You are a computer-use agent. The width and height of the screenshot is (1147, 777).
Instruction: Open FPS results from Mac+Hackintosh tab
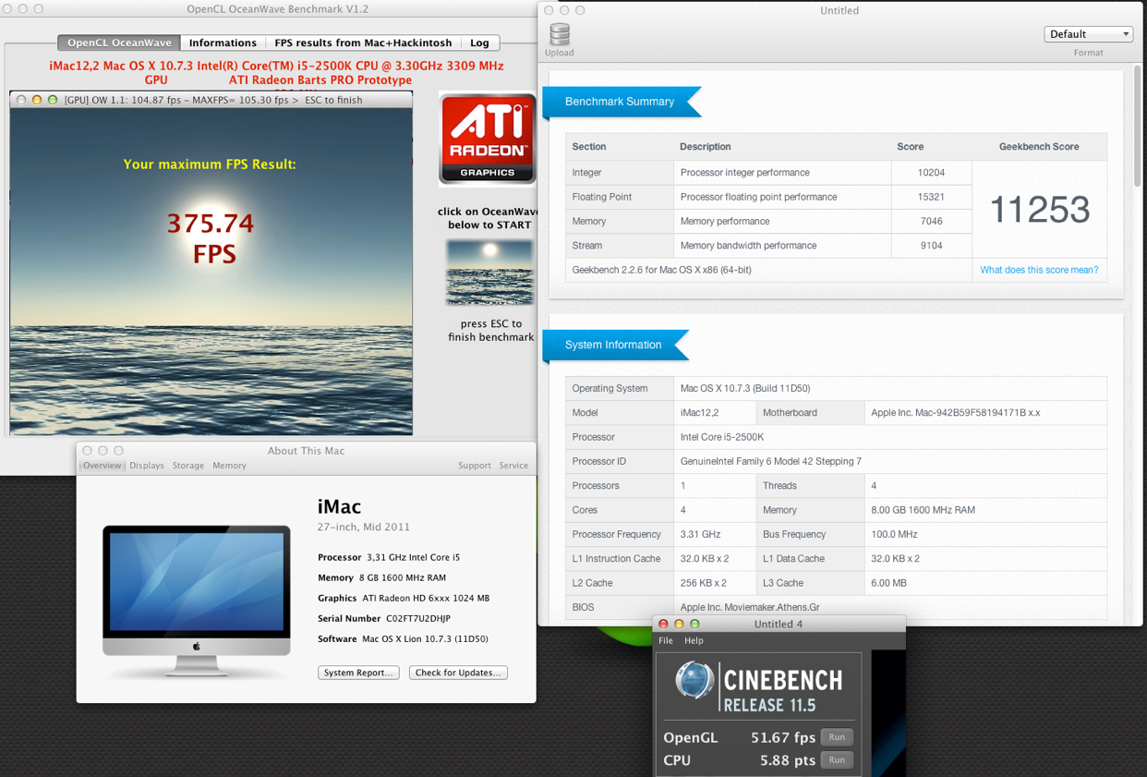(363, 42)
